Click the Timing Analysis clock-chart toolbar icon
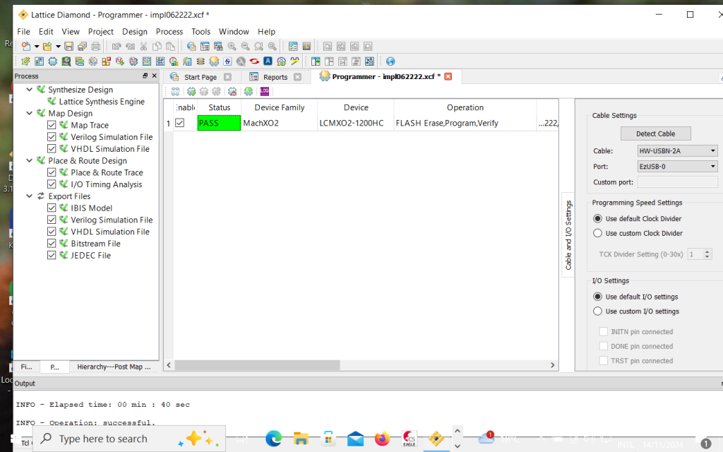Viewport: 723px width, 452px height. click(174, 61)
